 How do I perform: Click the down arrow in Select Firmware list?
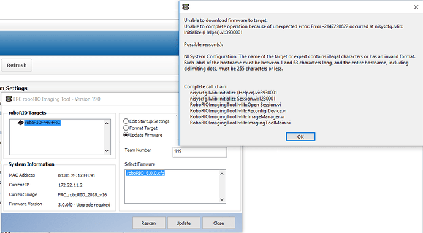(x=222, y=199)
